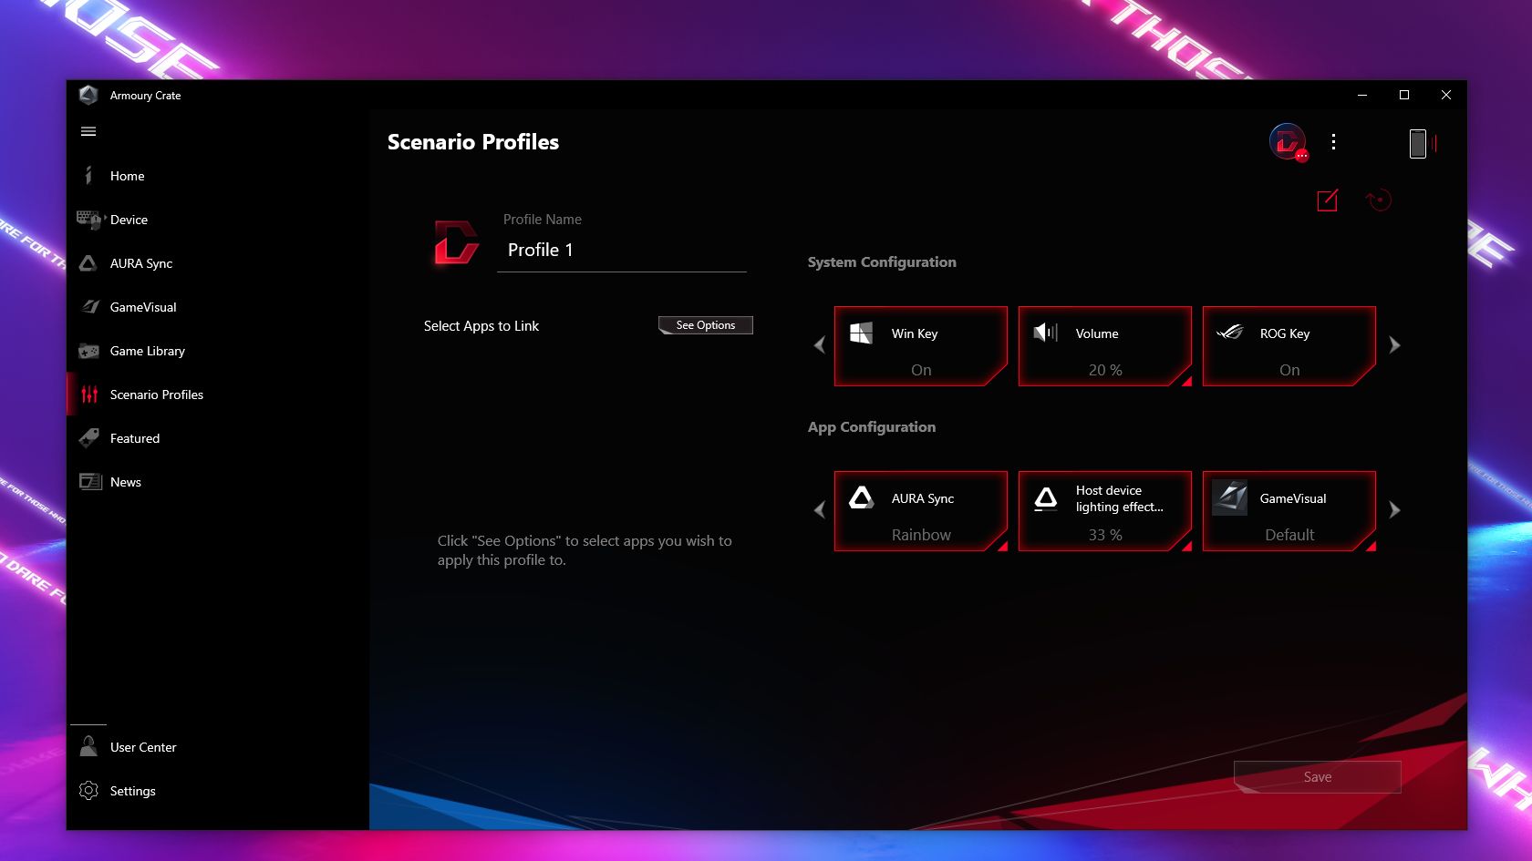The height and width of the screenshot is (861, 1532).
Task: Click the "Select Apps to Link" label
Action: (481, 326)
